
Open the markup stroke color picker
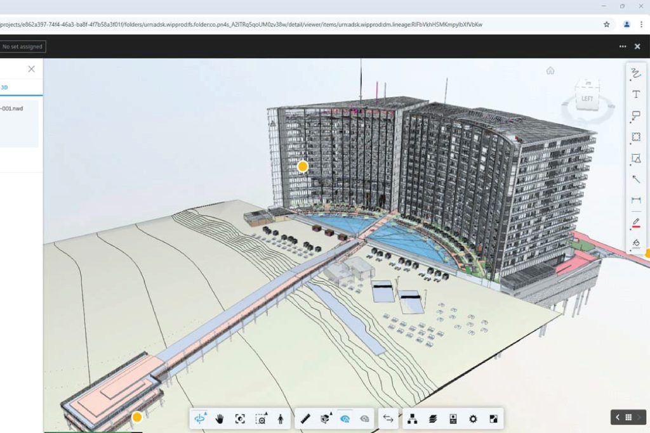(635, 222)
